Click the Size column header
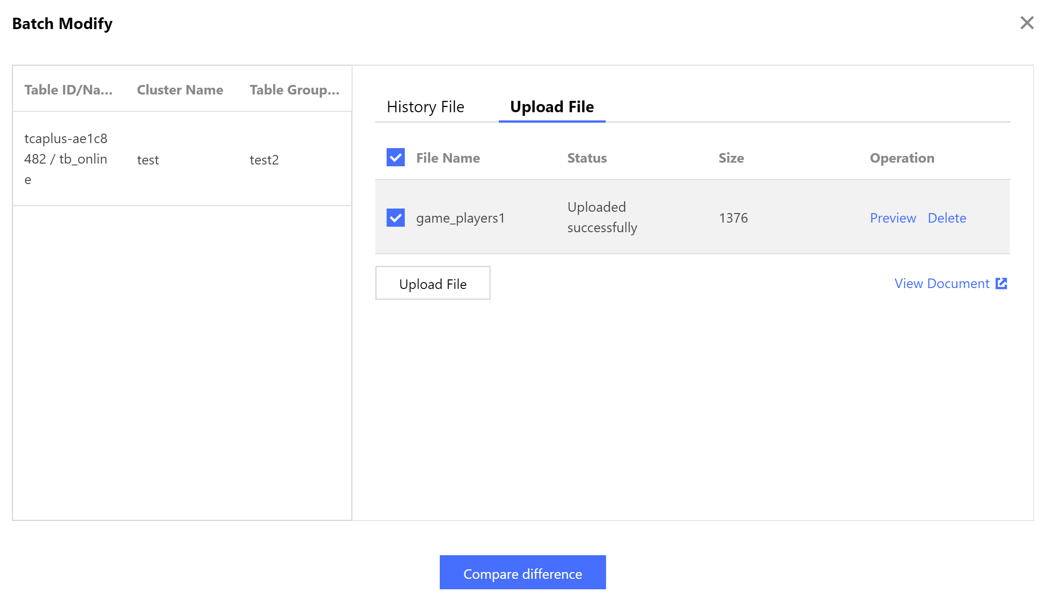Image resolution: width=1049 pixels, height=607 pixels. click(x=731, y=158)
